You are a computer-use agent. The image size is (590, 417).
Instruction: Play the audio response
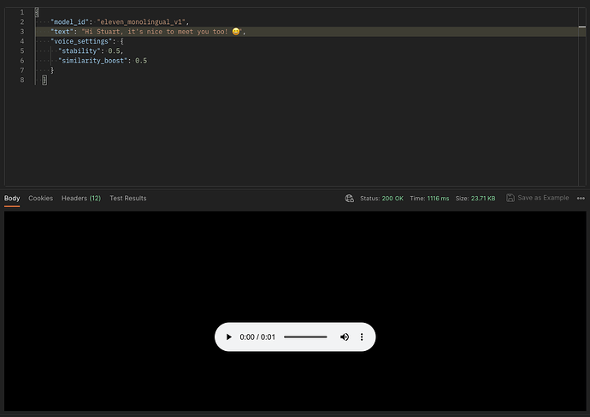point(228,337)
